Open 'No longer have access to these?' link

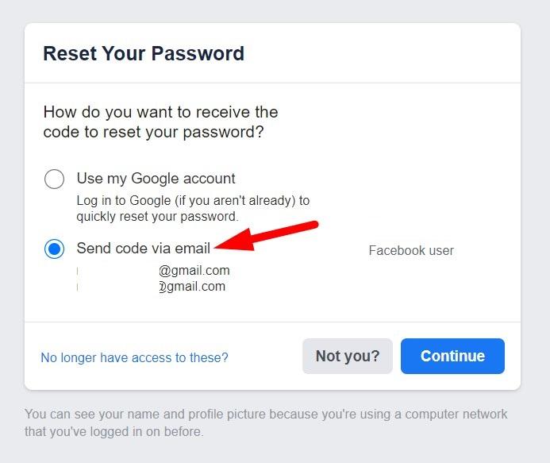click(134, 357)
